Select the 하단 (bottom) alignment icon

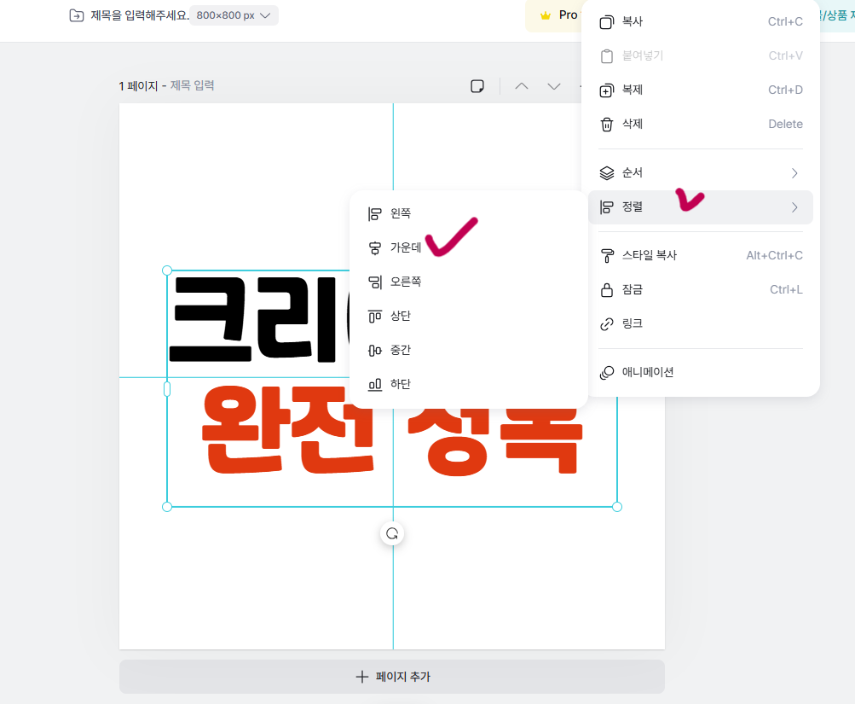[373, 383]
